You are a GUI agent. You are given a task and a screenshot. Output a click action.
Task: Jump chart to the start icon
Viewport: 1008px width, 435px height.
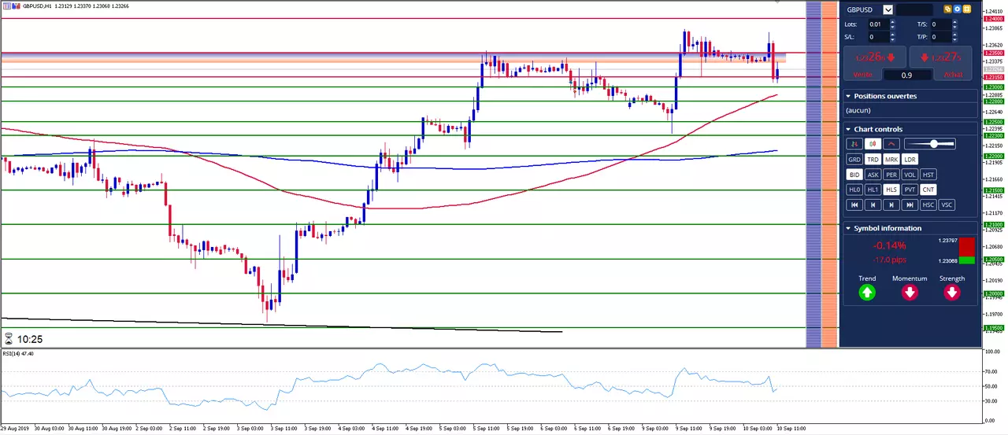[854, 205]
